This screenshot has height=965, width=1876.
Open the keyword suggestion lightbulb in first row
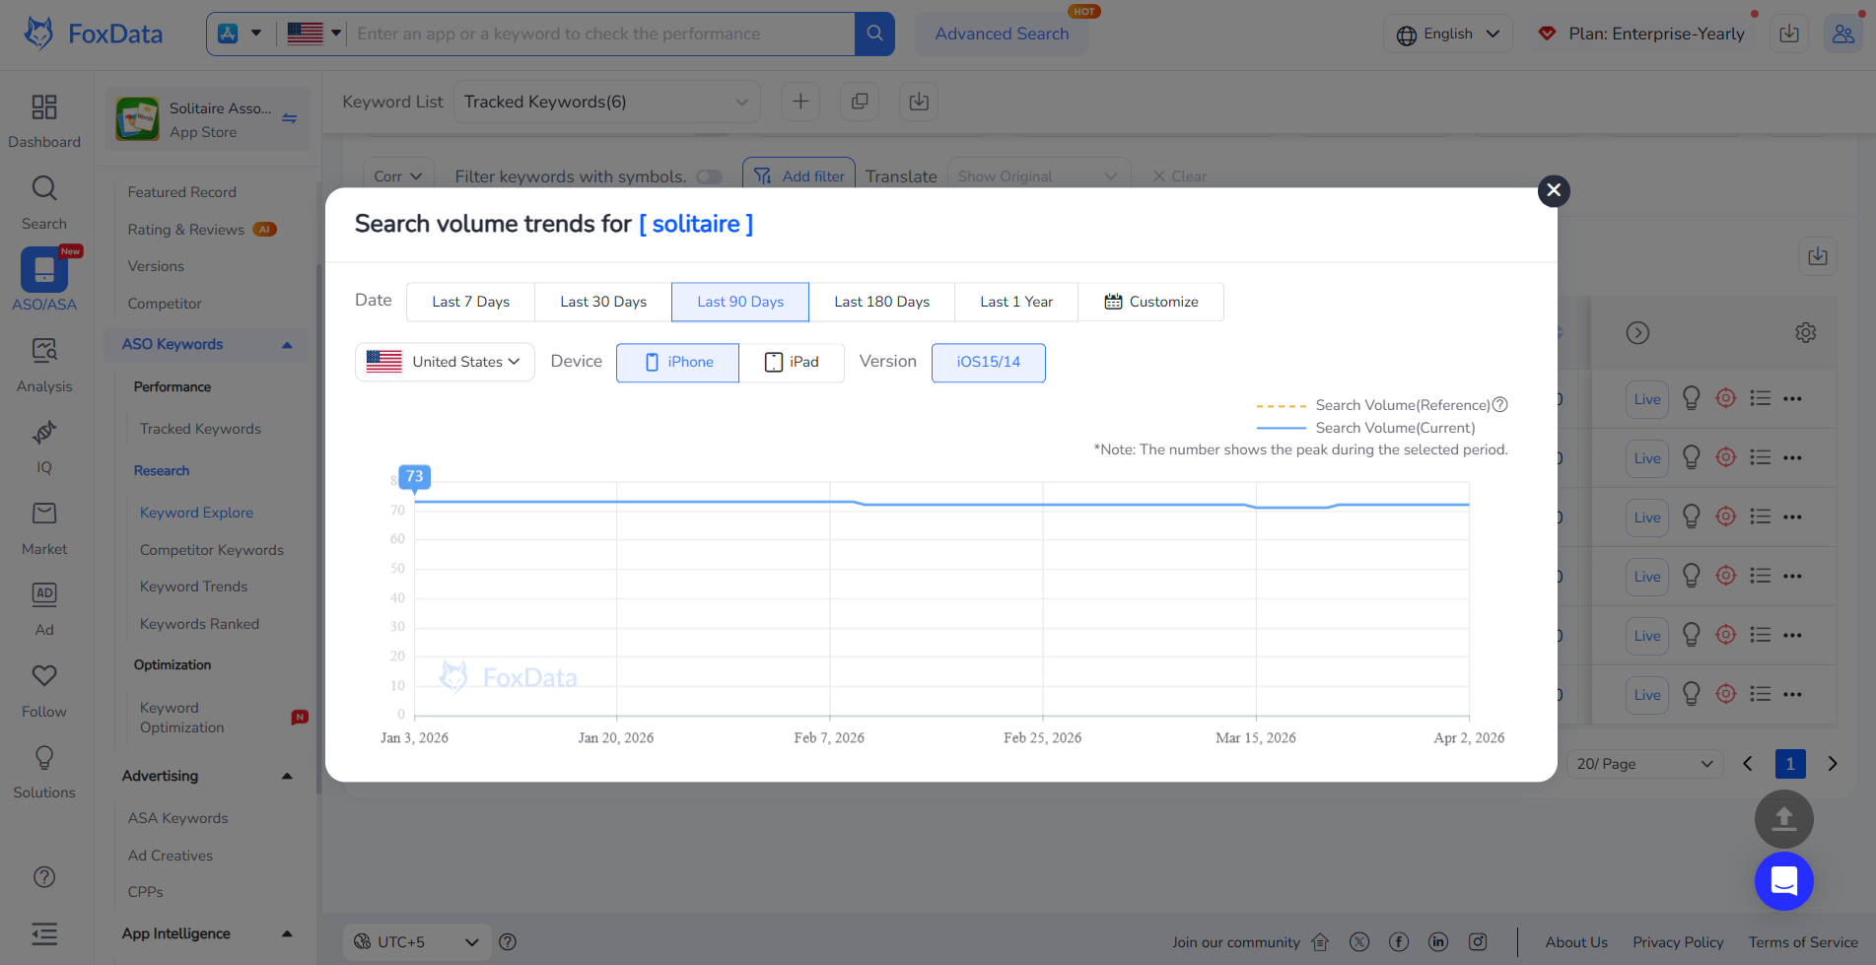pyautogui.click(x=1691, y=398)
